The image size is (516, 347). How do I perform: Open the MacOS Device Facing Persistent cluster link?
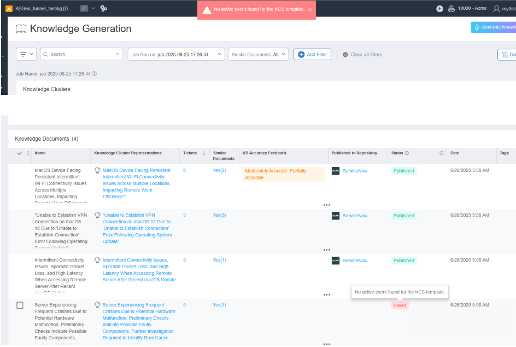click(x=137, y=183)
